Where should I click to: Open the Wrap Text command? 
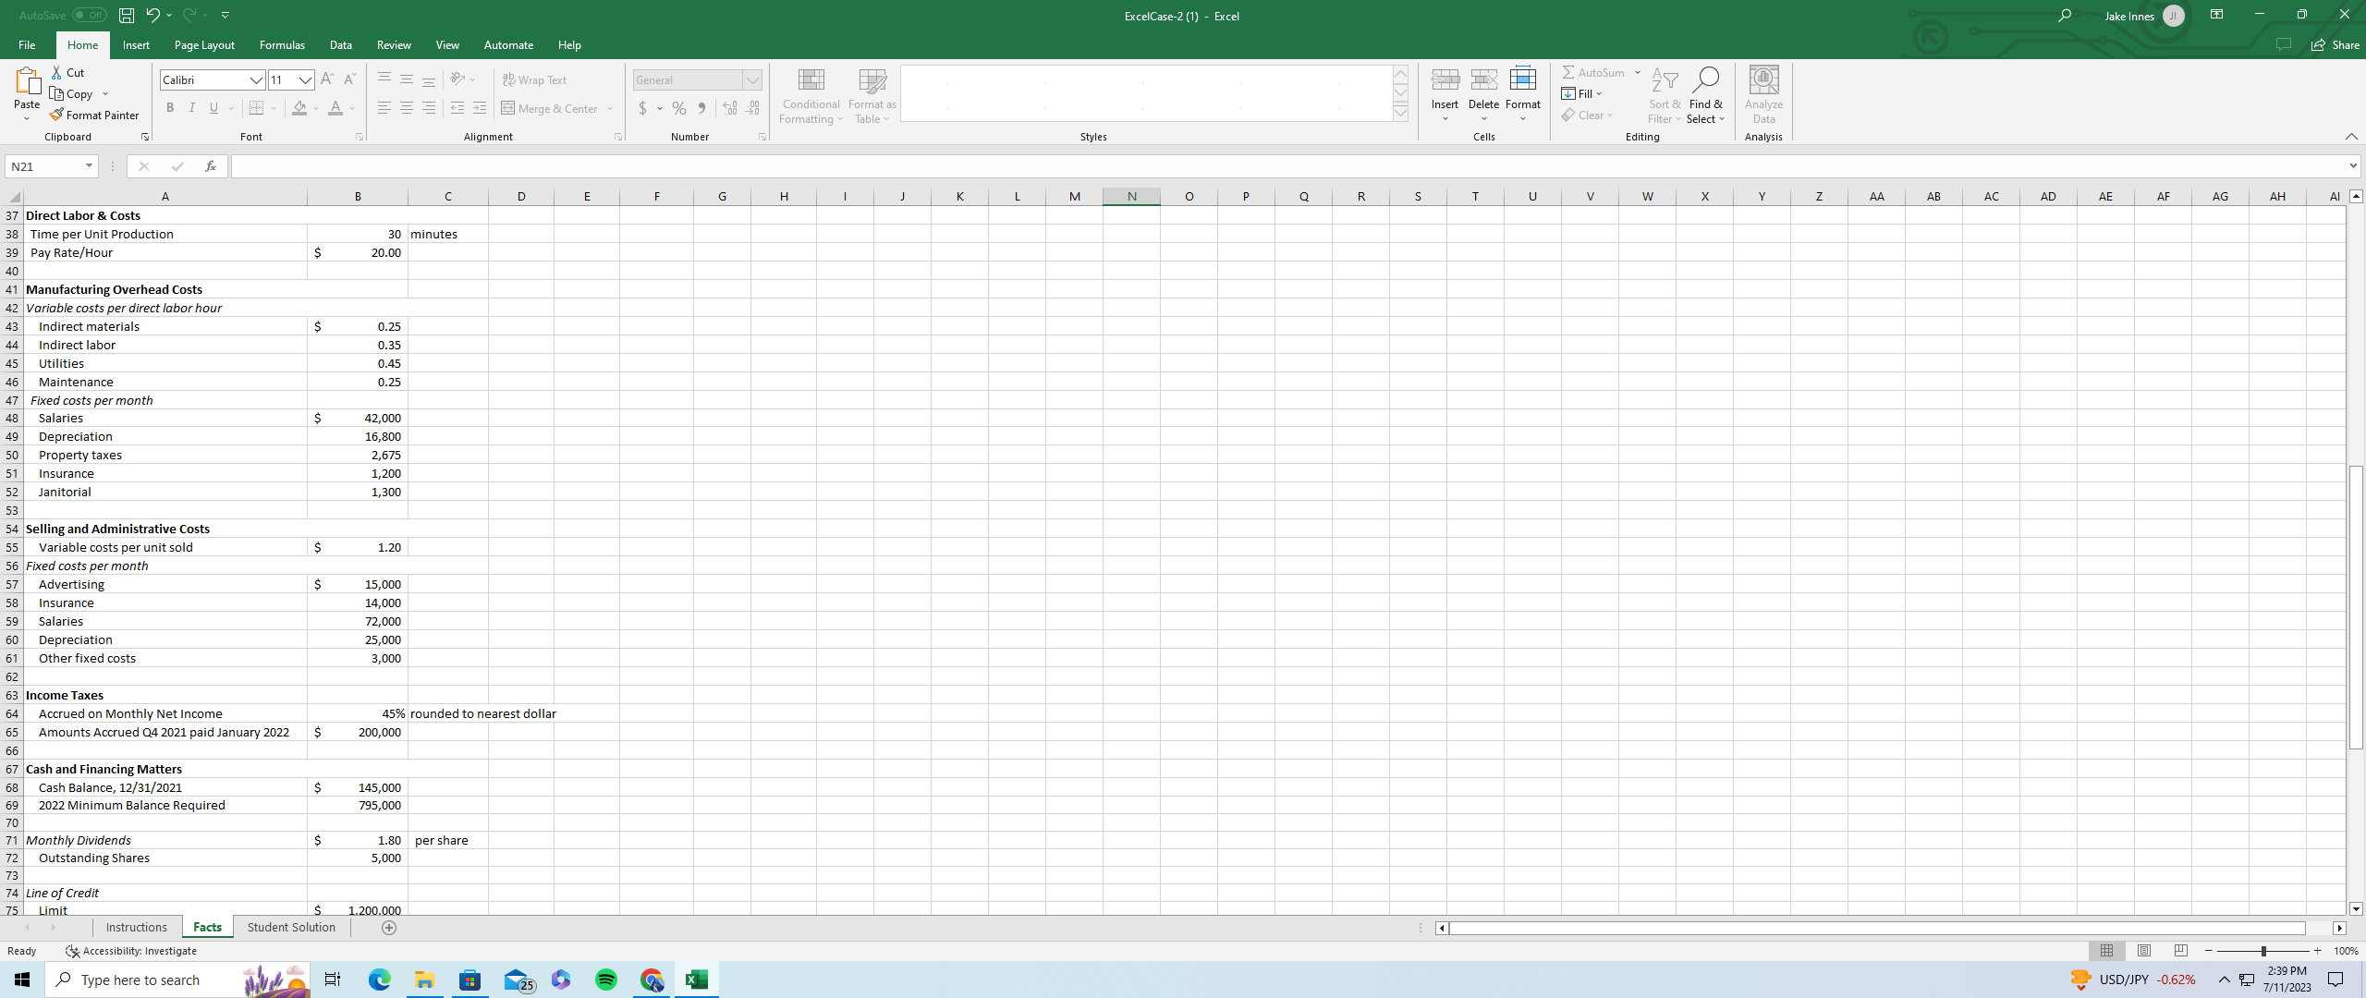pyautogui.click(x=536, y=79)
